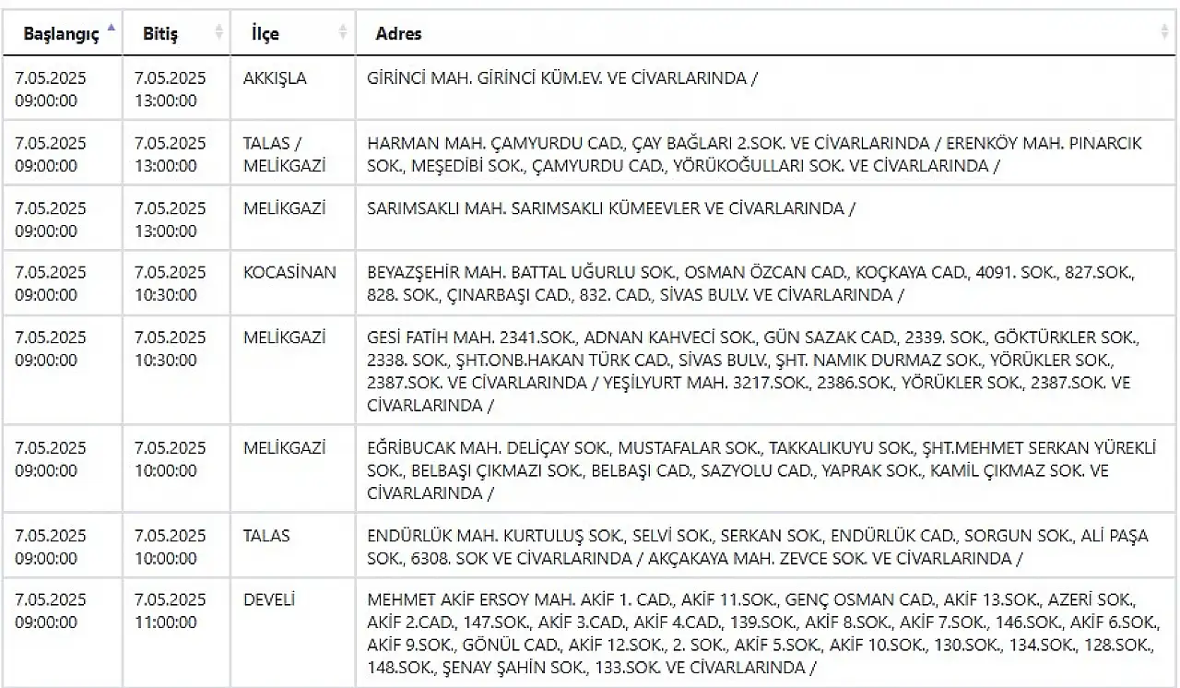Select the DEVELİ district cell
Viewport: 1180px width, 688px height.
click(293, 633)
